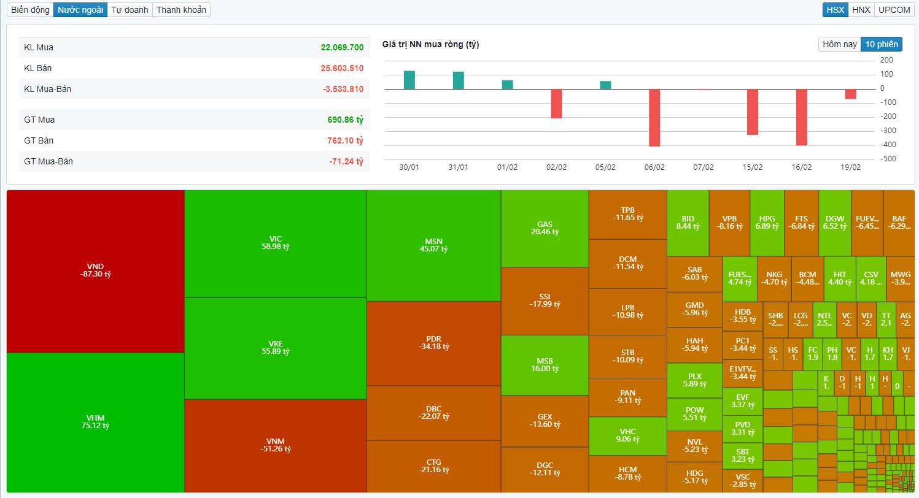Click the STB tile showing -10.09 tỷ
Image resolution: width=919 pixels, height=498 pixels.
coord(628,356)
